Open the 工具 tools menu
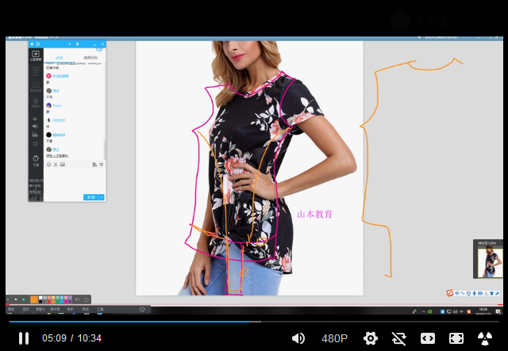Image resolution: width=508 pixels, height=351 pixels. coord(100,309)
